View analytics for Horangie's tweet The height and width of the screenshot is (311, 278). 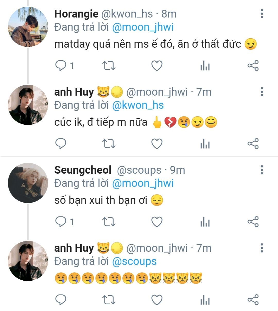[205, 66]
